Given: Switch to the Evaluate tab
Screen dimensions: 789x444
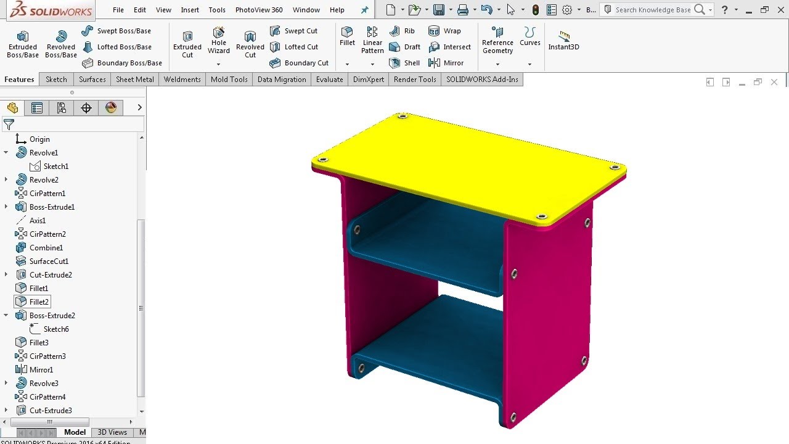Looking at the screenshot, I should (330, 80).
